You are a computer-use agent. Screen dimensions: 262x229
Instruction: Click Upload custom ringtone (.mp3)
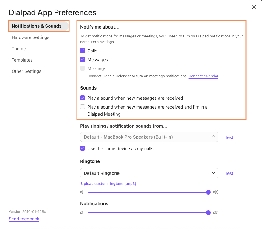point(108,184)
